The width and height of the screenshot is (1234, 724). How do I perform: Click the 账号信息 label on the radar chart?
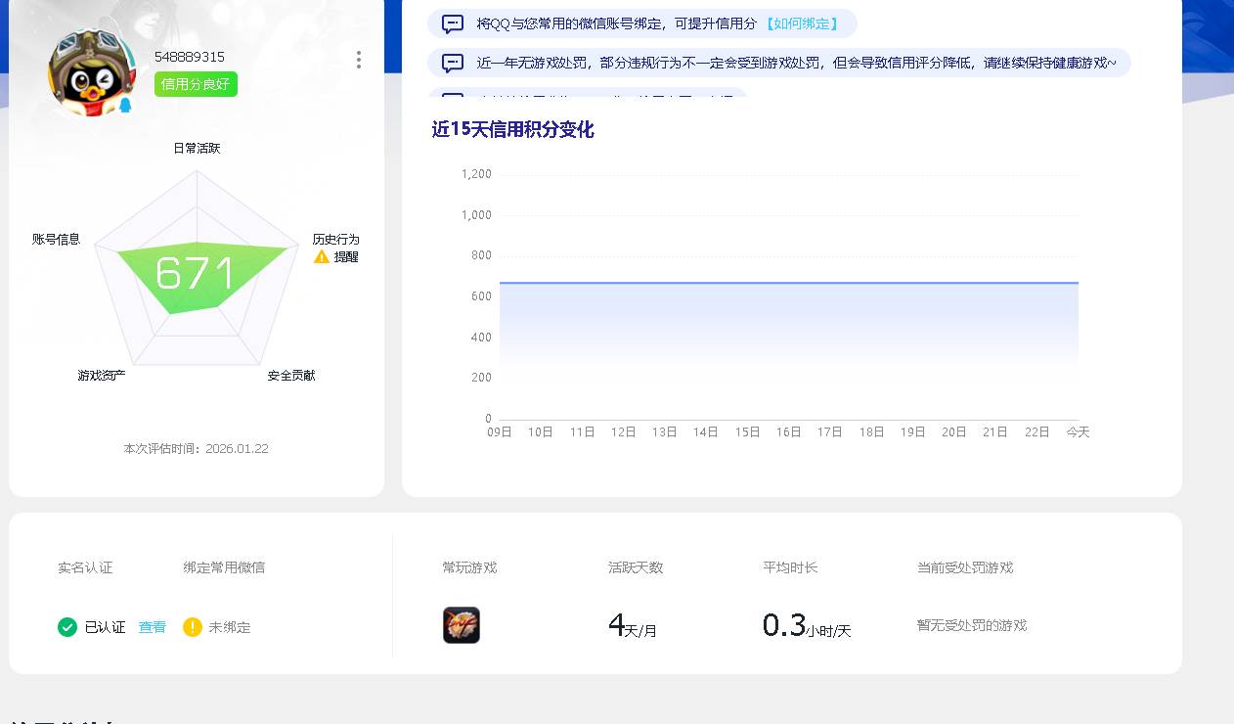click(x=57, y=239)
